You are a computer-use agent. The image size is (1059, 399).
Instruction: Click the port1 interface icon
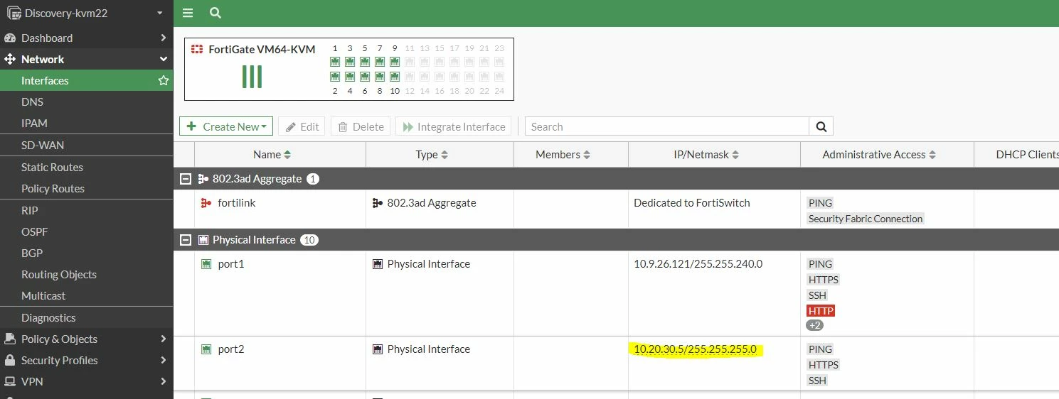[x=206, y=264]
